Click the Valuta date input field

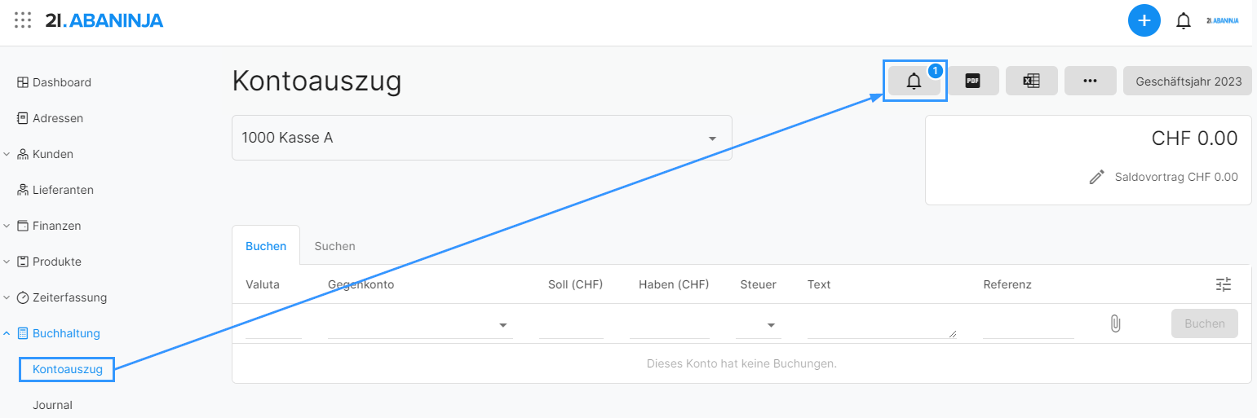tap(274, 326)
